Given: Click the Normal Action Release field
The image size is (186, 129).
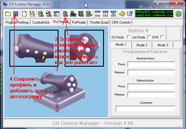Looking at the screenshot, I should (x=151, y=73).
